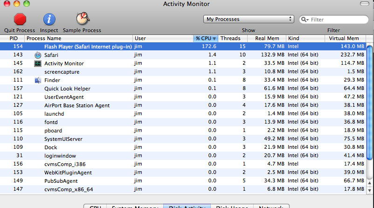Click the red Quit Process stop icon
The height and width of the screenshot is (208, 374).
(20, 19)
